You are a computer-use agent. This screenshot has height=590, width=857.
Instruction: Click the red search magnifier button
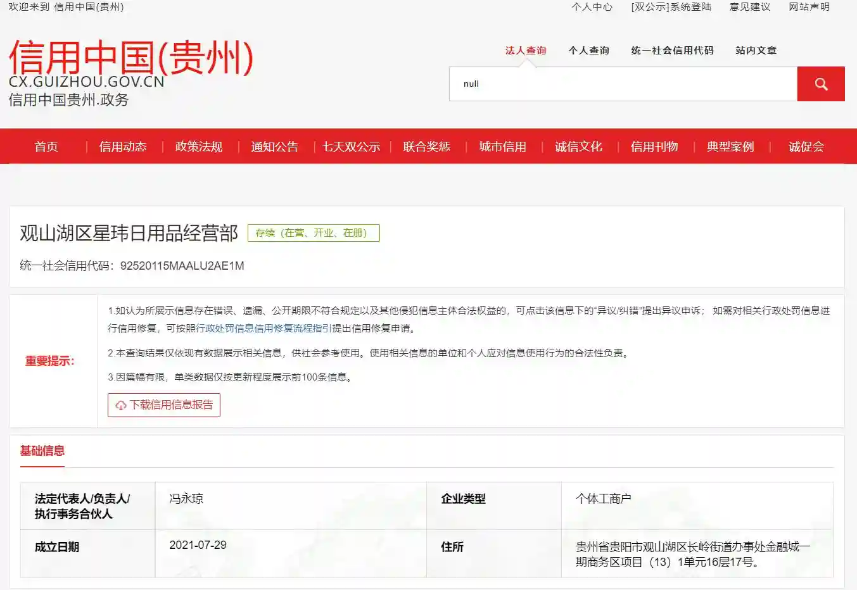[x=821, y=84]
